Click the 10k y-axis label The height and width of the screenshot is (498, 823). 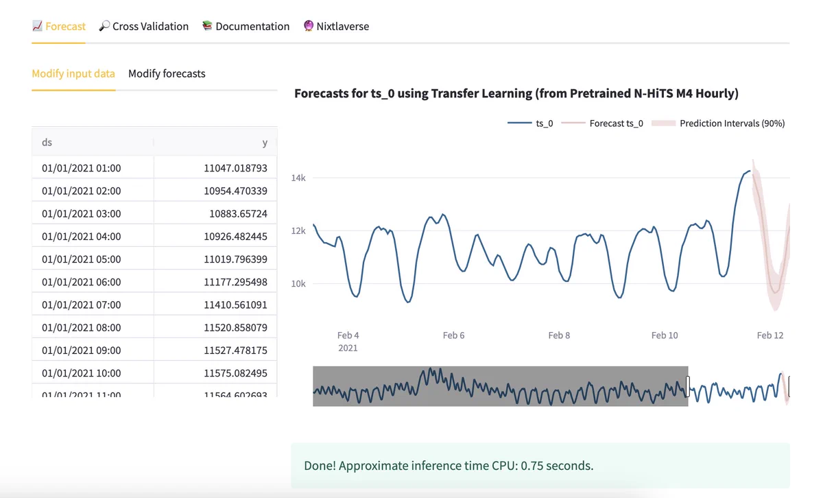(298, 283)
